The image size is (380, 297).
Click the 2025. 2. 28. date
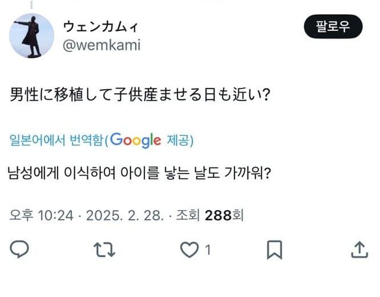[x=125, y=215]
